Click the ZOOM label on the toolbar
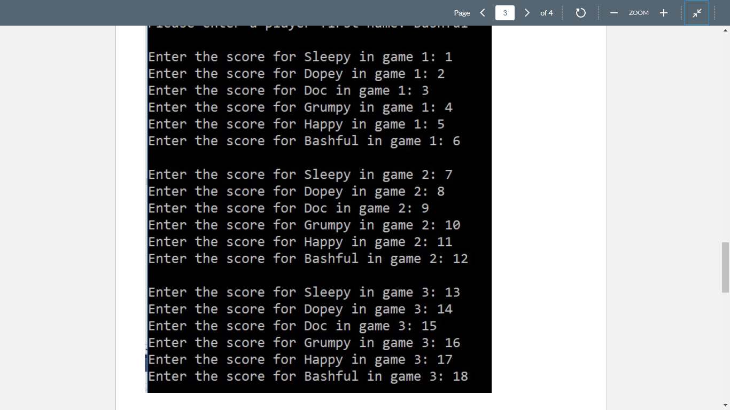Viewport: 730px width, 410px height. click(638, 12)
